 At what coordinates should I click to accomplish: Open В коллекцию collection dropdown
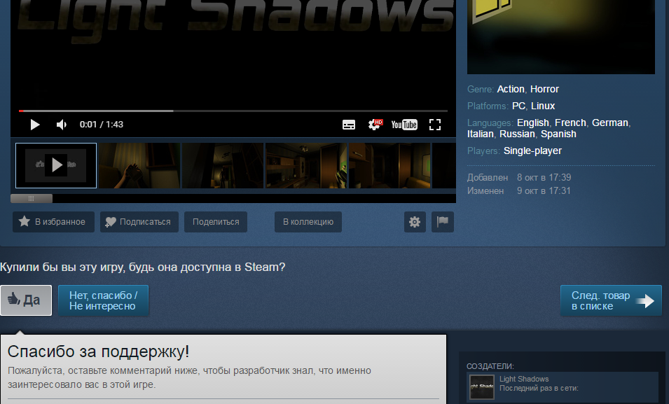[x=308, y=222]
